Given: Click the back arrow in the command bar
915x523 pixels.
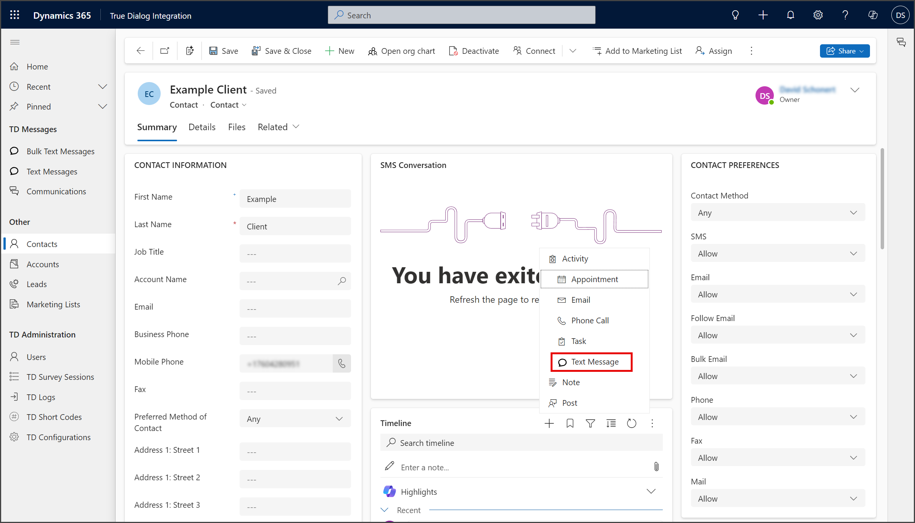Looking at the screenshot, I should 140,51.
